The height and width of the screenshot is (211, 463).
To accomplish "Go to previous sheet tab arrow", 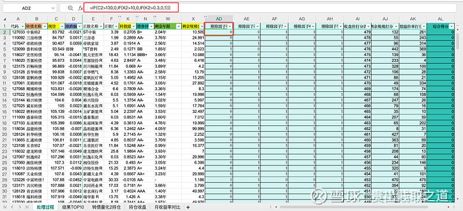I will click(x=12, y=207).
